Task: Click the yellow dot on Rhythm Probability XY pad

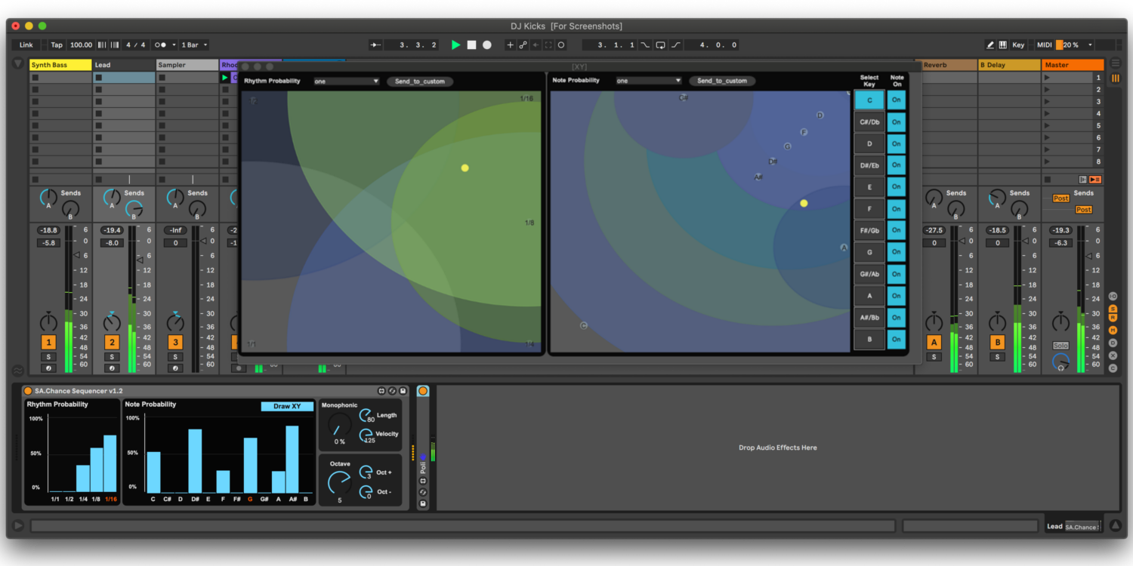Action: click(x=465, y=168)
